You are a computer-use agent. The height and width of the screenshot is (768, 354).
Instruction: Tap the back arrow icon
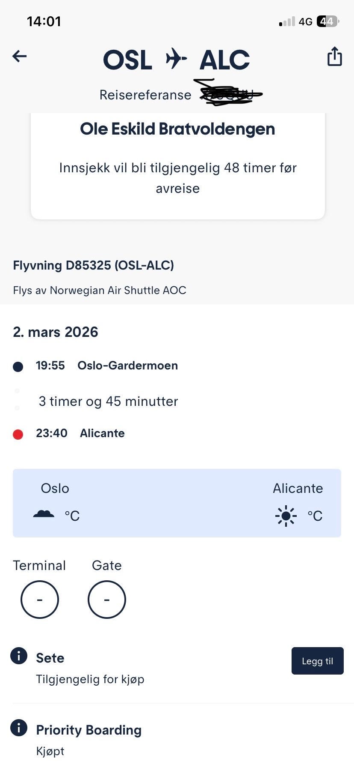(20, 56)
